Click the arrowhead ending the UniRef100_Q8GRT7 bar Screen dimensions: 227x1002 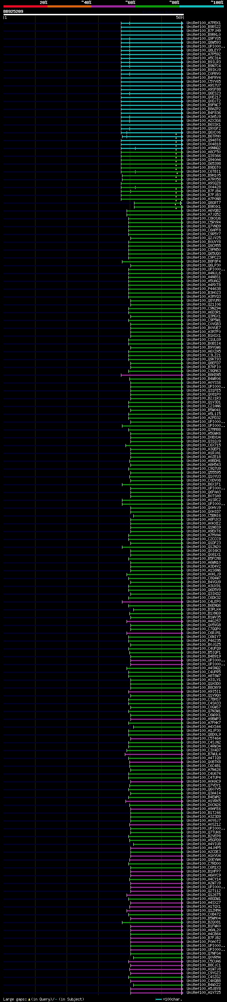[x=181, y=203]
